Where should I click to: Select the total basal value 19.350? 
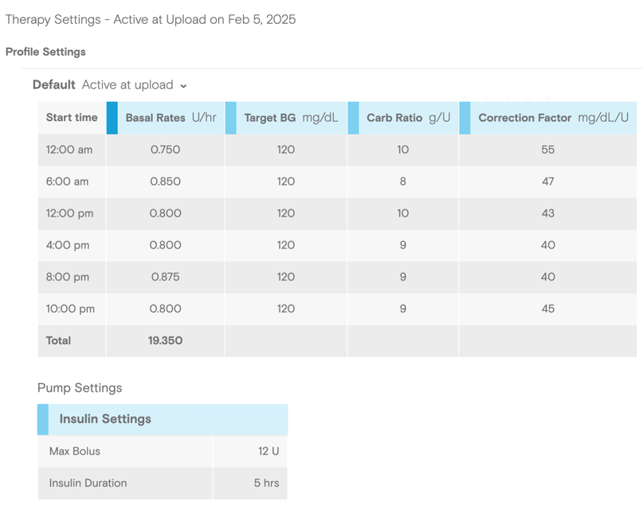click(x=165, y=341)
